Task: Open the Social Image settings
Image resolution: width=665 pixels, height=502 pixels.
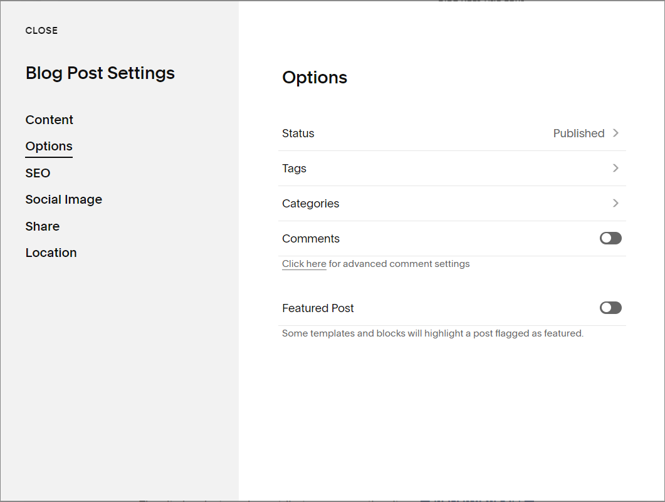Action: click(63, 199)
